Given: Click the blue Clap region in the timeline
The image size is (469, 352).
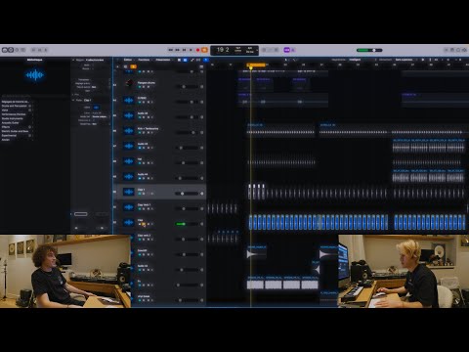Looking at the screenshot, I should 319,222.
